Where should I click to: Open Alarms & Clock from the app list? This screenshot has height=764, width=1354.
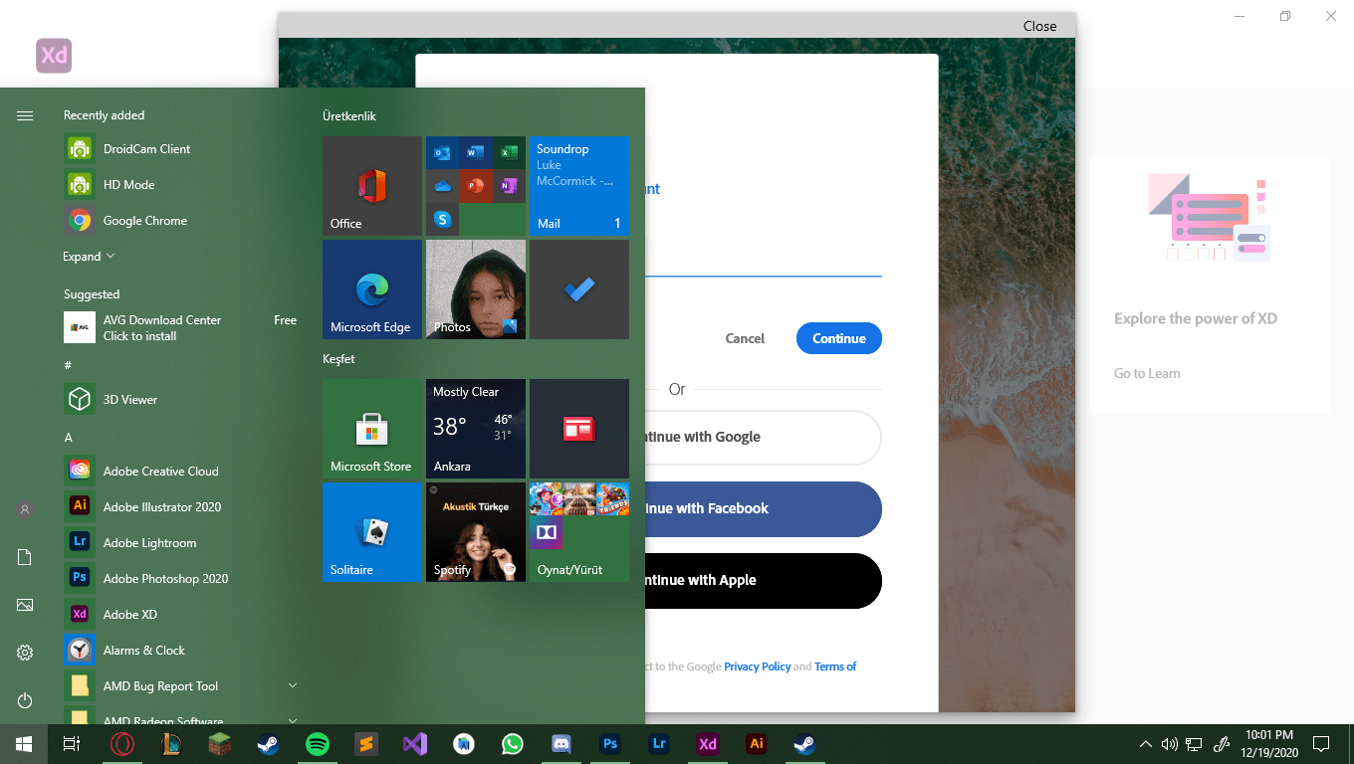pyautogui.click(x=181, y=651)
